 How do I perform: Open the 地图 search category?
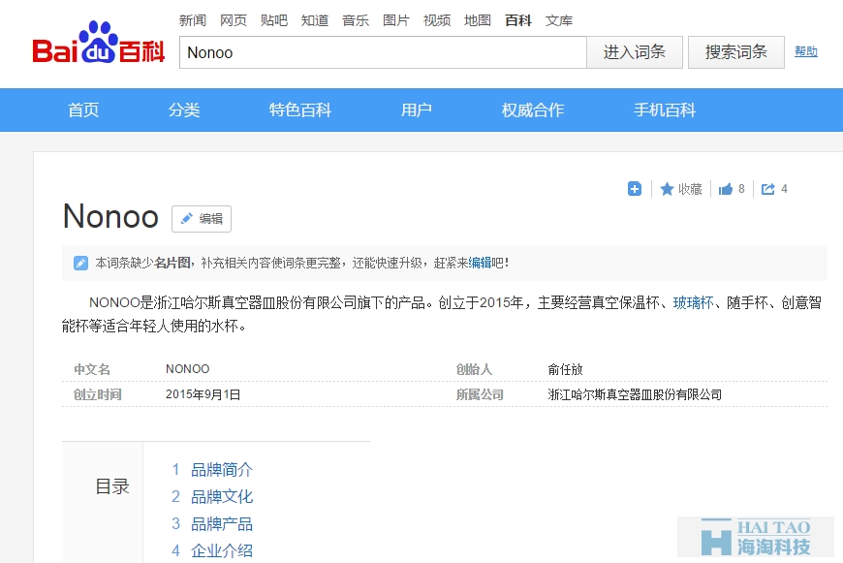[x=478, y=20]
